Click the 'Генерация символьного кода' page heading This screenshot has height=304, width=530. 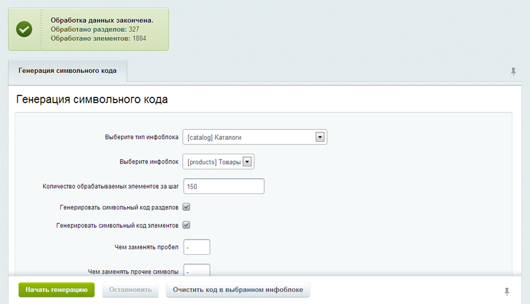91,100
